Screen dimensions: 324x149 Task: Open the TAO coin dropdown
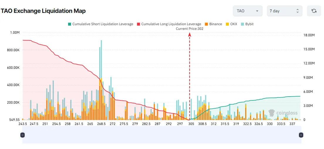(x=247, y=11)
